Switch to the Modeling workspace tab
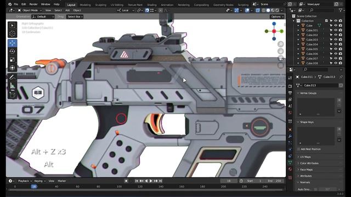 [86, 5]
